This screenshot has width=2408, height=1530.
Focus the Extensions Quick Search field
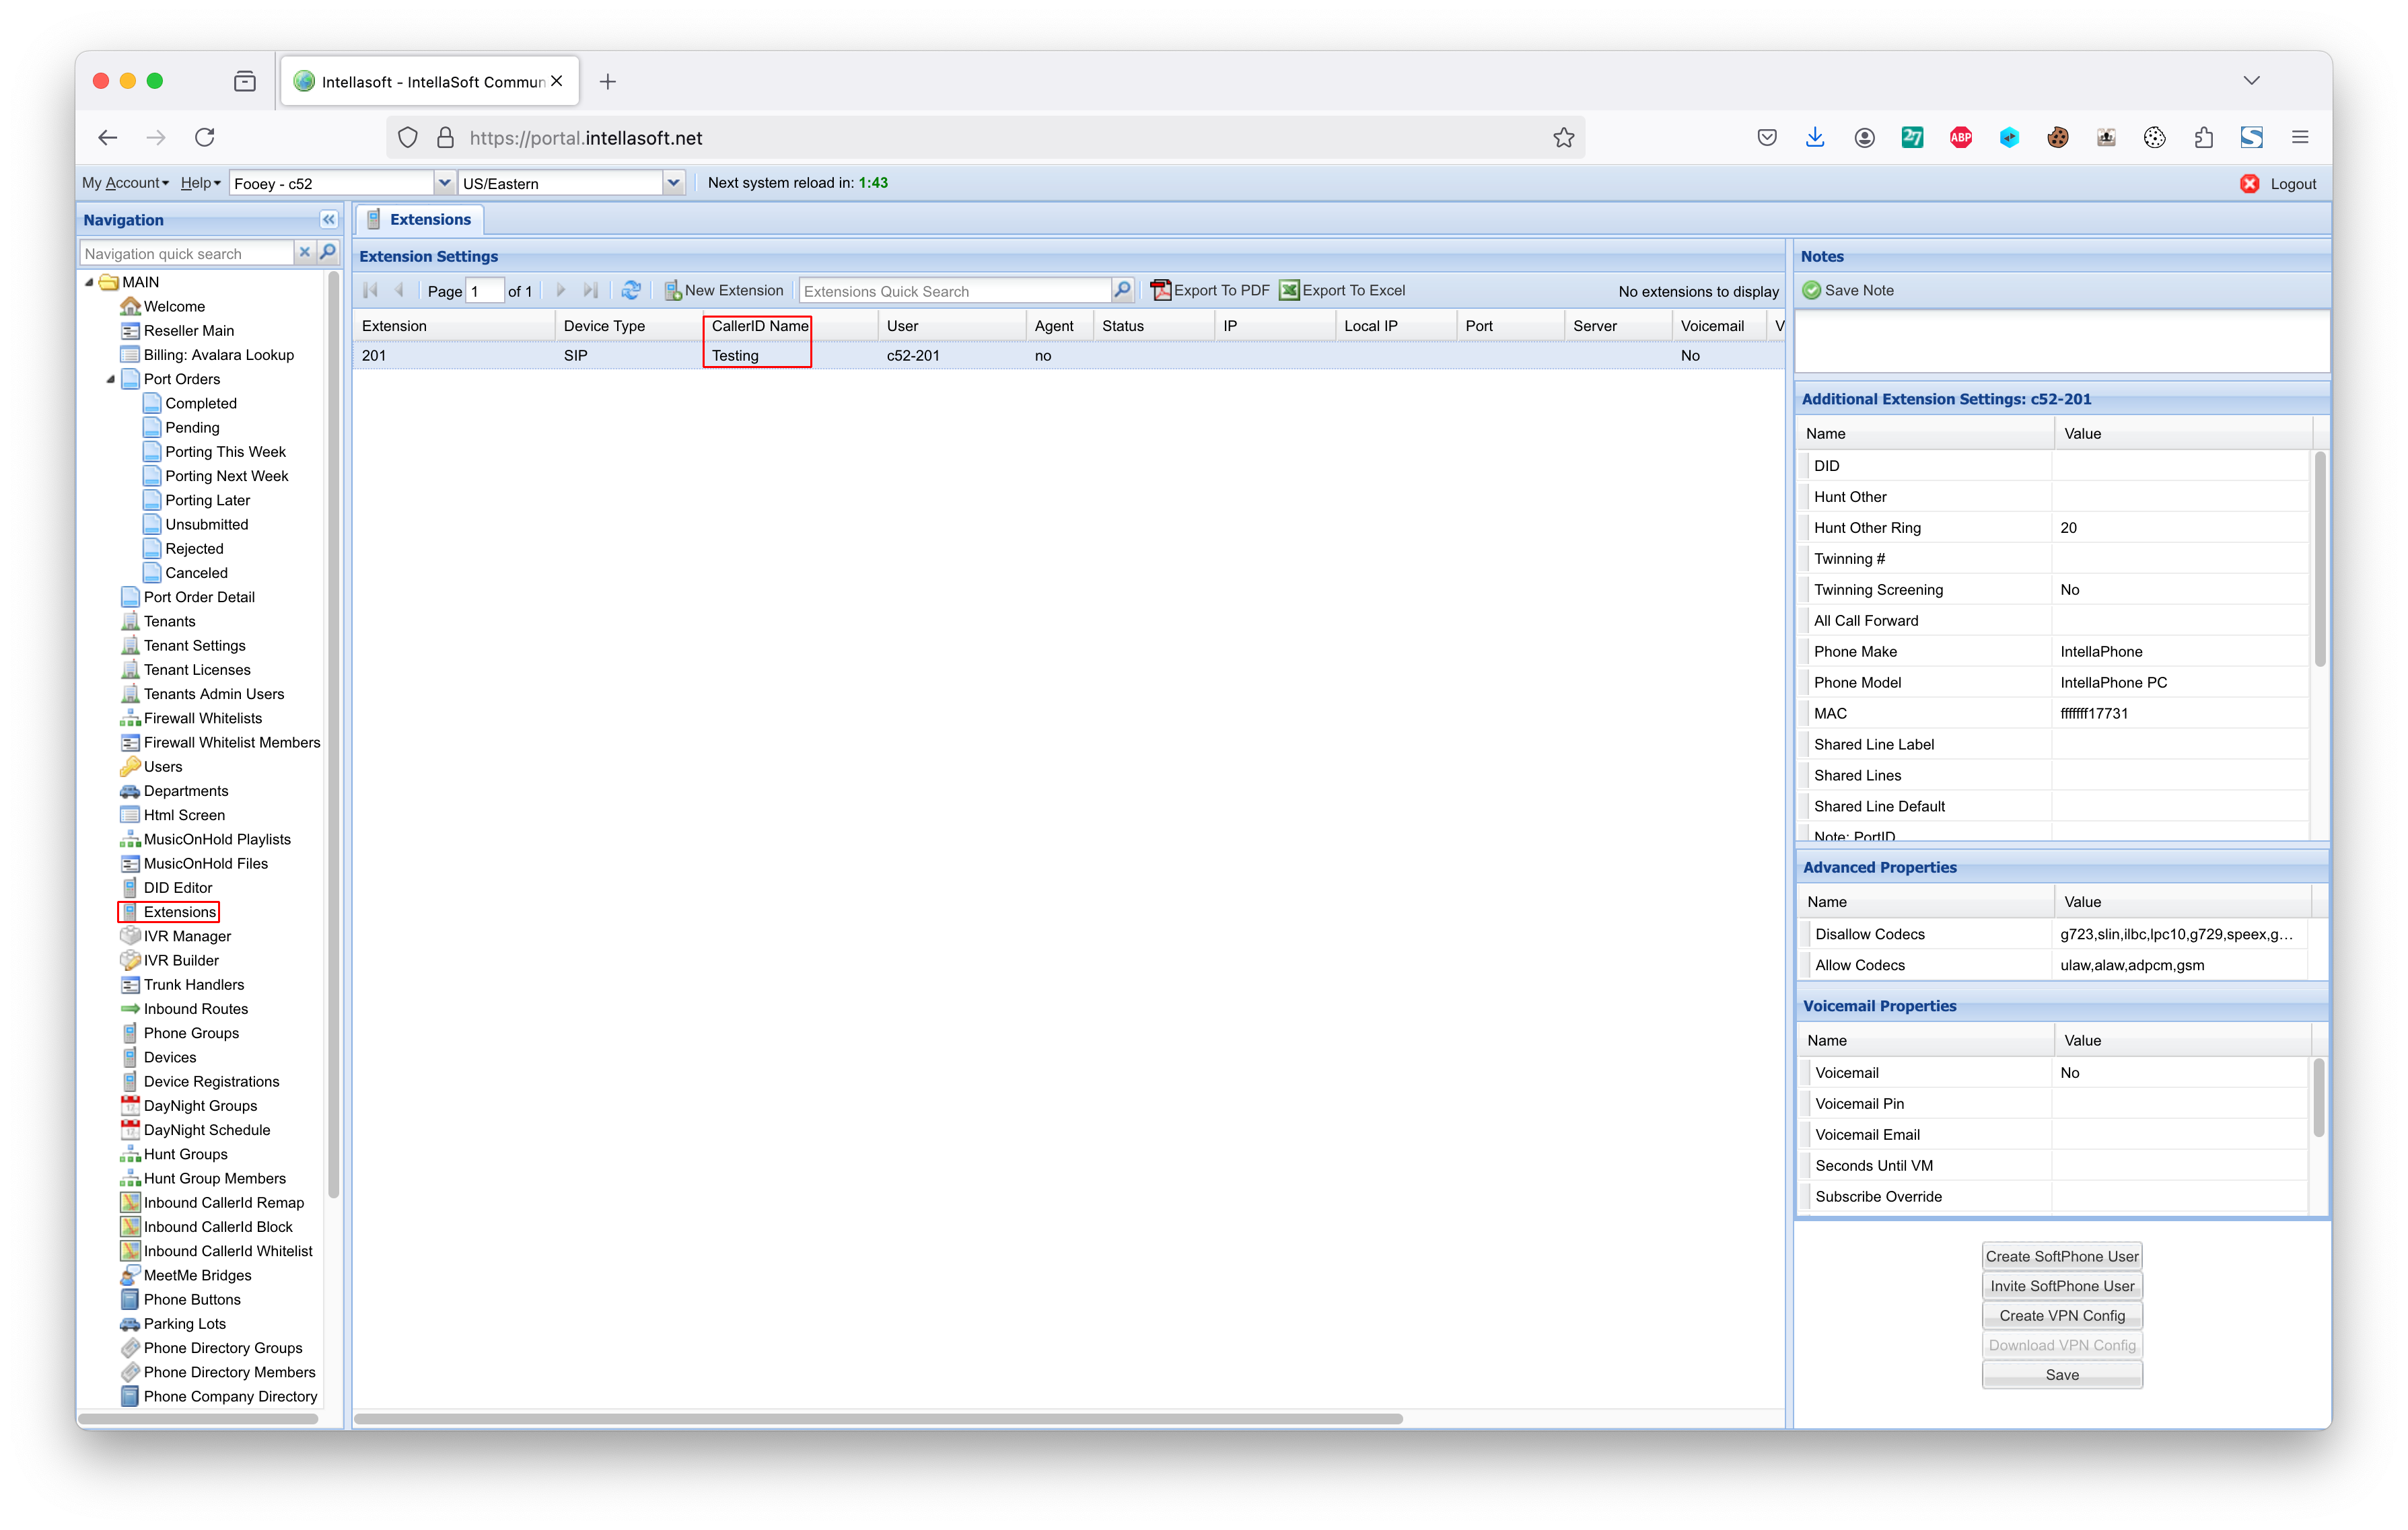point(954,291)
